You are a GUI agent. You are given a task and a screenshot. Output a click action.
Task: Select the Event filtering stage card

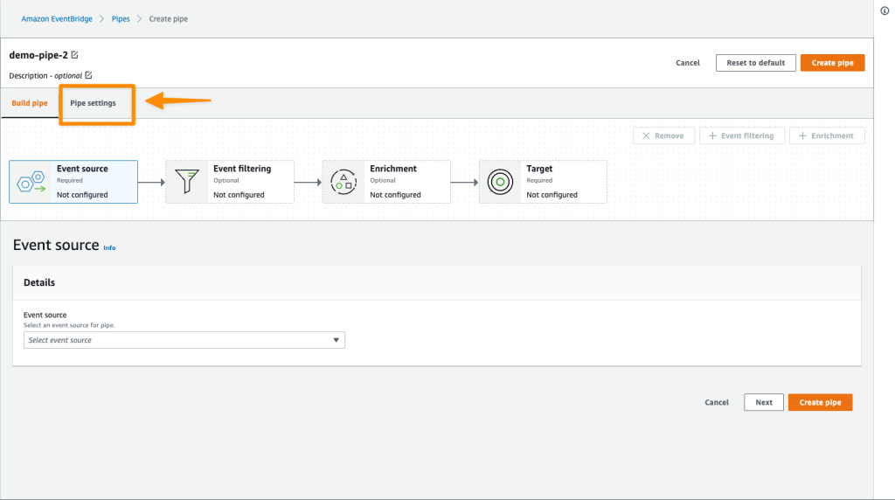coord(230,182)
